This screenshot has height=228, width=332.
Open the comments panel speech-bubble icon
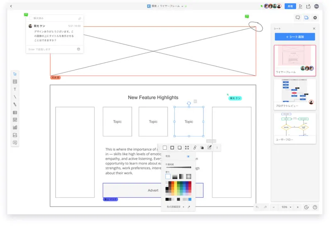tap(298, 17)
